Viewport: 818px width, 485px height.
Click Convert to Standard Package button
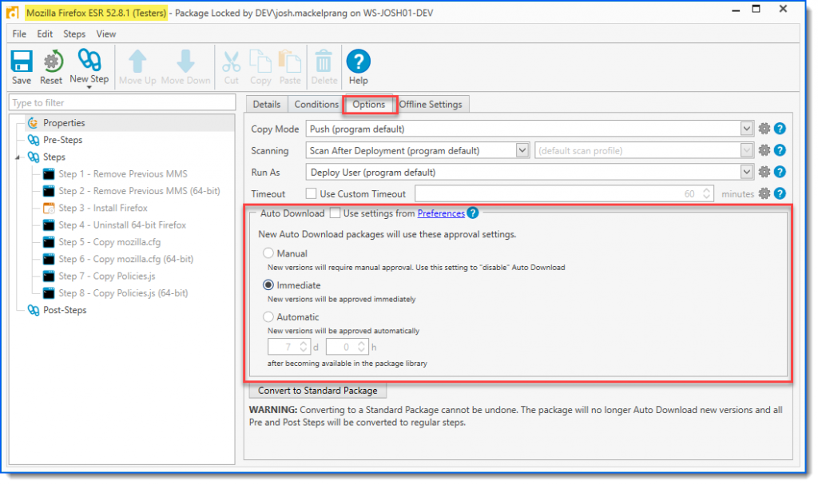pos(317,391)
